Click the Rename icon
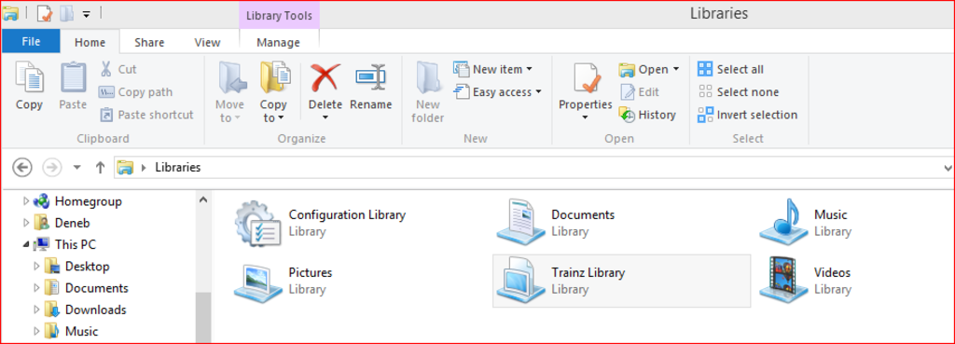This screenshot has height=344, width=955. (x=371, y=77)
